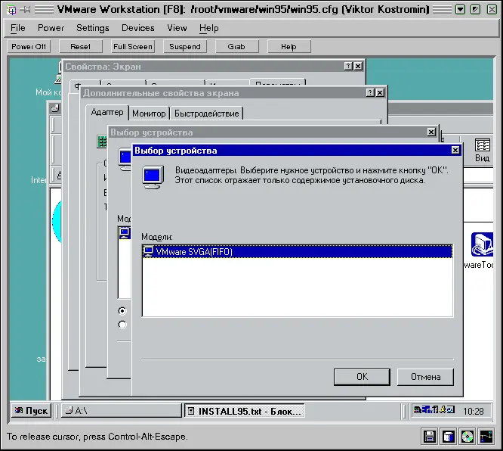Open the Пуск start button
Viewport: 503px width, 451px height.
point(31,410)
